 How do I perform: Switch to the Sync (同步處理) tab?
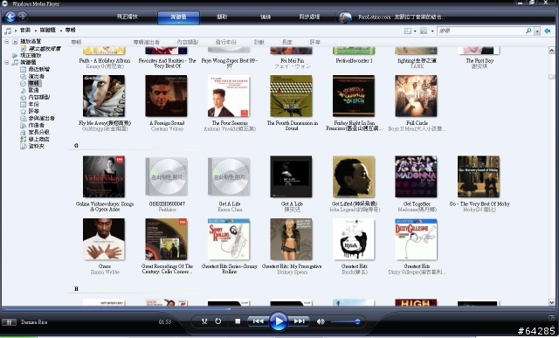pos(309,17)
